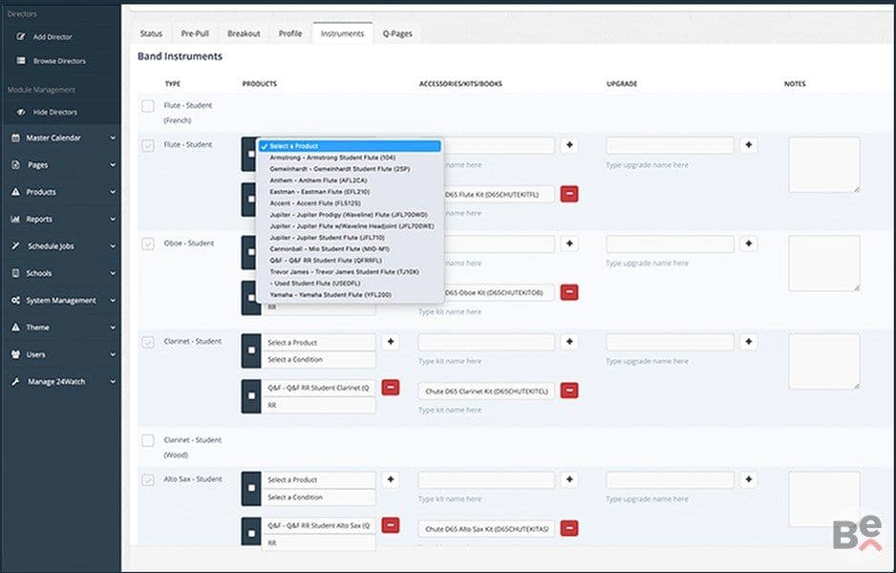Click the Reports chart icon
The width and height of the screenshot is (896, 573).
[x=15, y=219]
